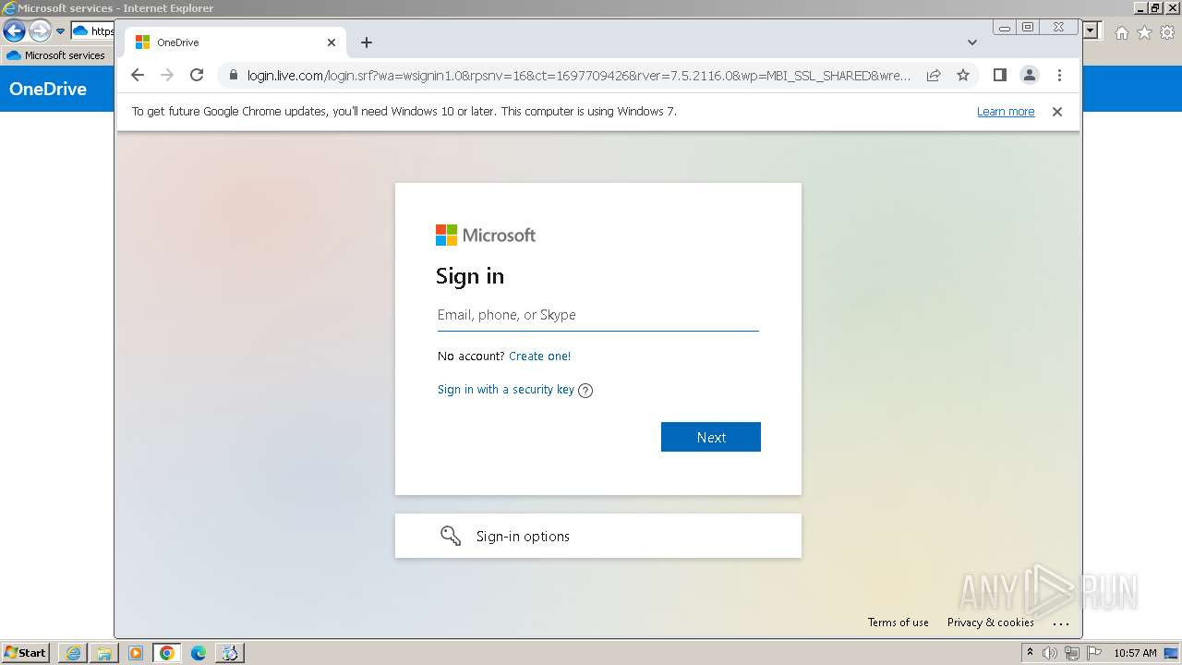This screenshot has height=665, width=1182.
Task: Switch to Chrome on the taskbar
Action: [x=167, y=653]
